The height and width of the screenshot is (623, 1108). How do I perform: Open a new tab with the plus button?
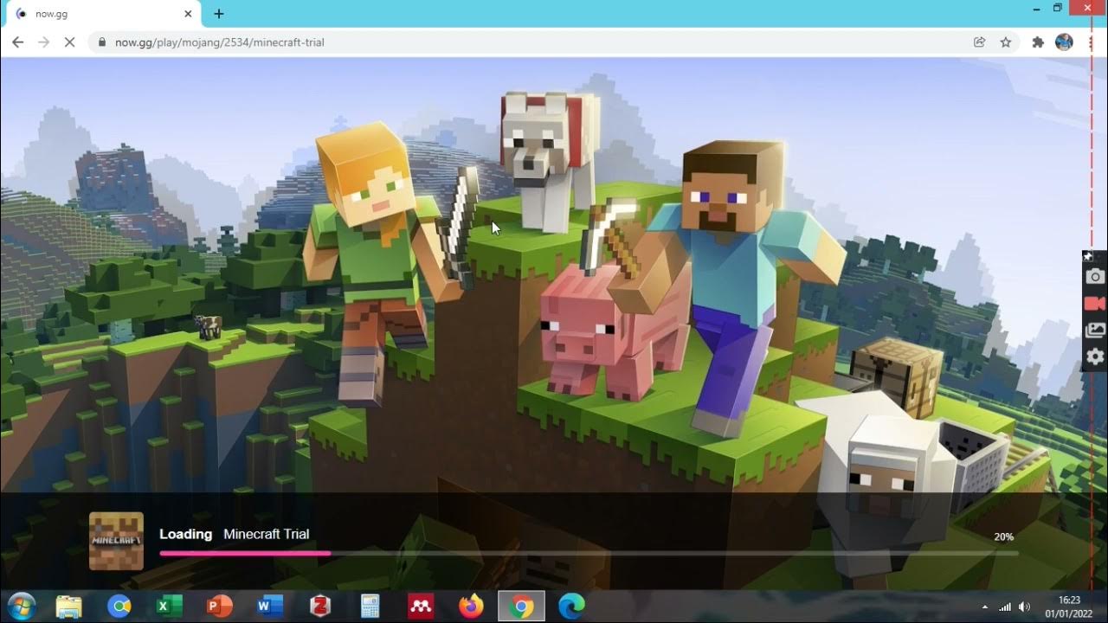(x=219, y=14)
